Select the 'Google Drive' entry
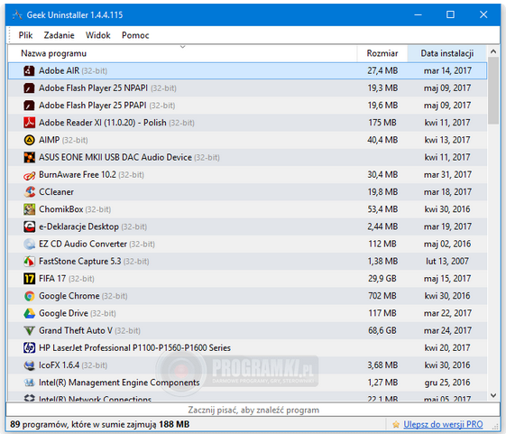506x434 pixels. [x=63, y=313]
